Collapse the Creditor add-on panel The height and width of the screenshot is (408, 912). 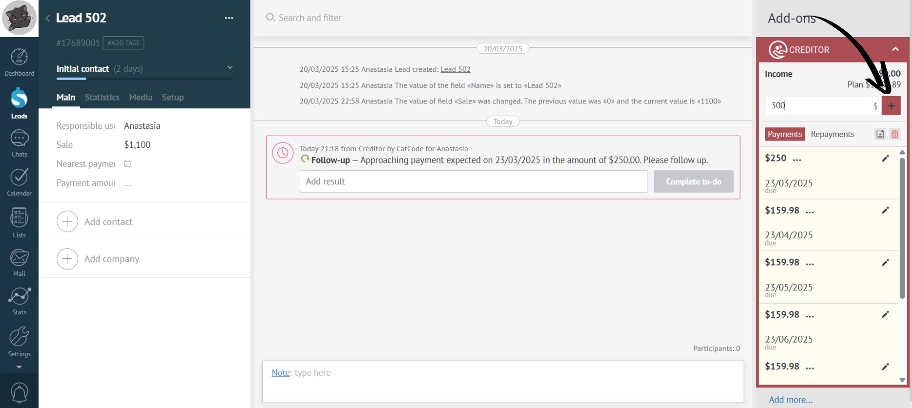[x=895, y=49]
